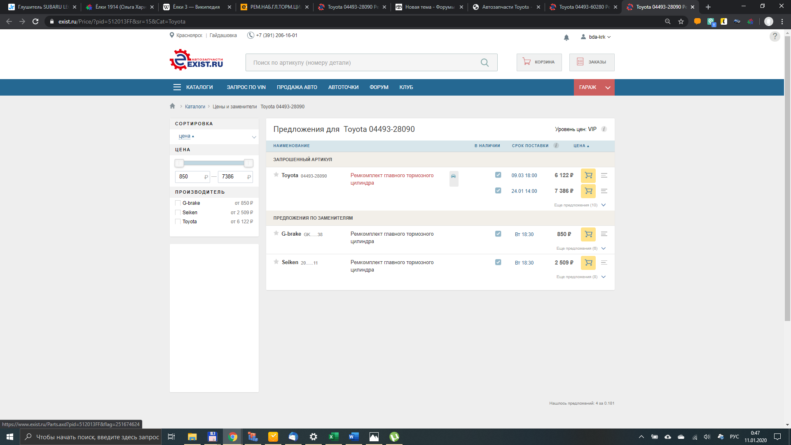Toggle G-brake manufacturer filter checkbox
Screen dimensions: 791x445
(178, 203)
